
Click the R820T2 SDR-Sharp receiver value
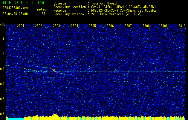[x=123, y=10]
